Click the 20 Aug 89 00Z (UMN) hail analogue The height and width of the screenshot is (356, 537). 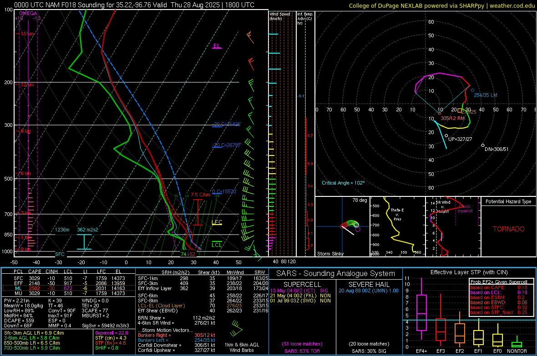click(369, 291)
